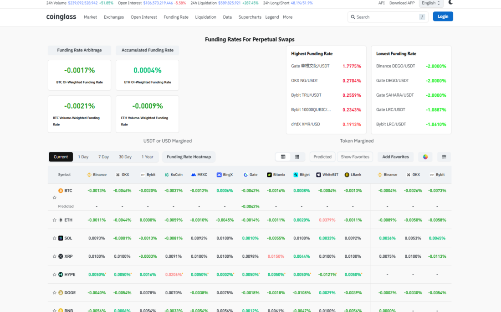The height and width of the screenshot is (312, 501).
Task: Click the Symbol column header
Action: click(64, 175)
